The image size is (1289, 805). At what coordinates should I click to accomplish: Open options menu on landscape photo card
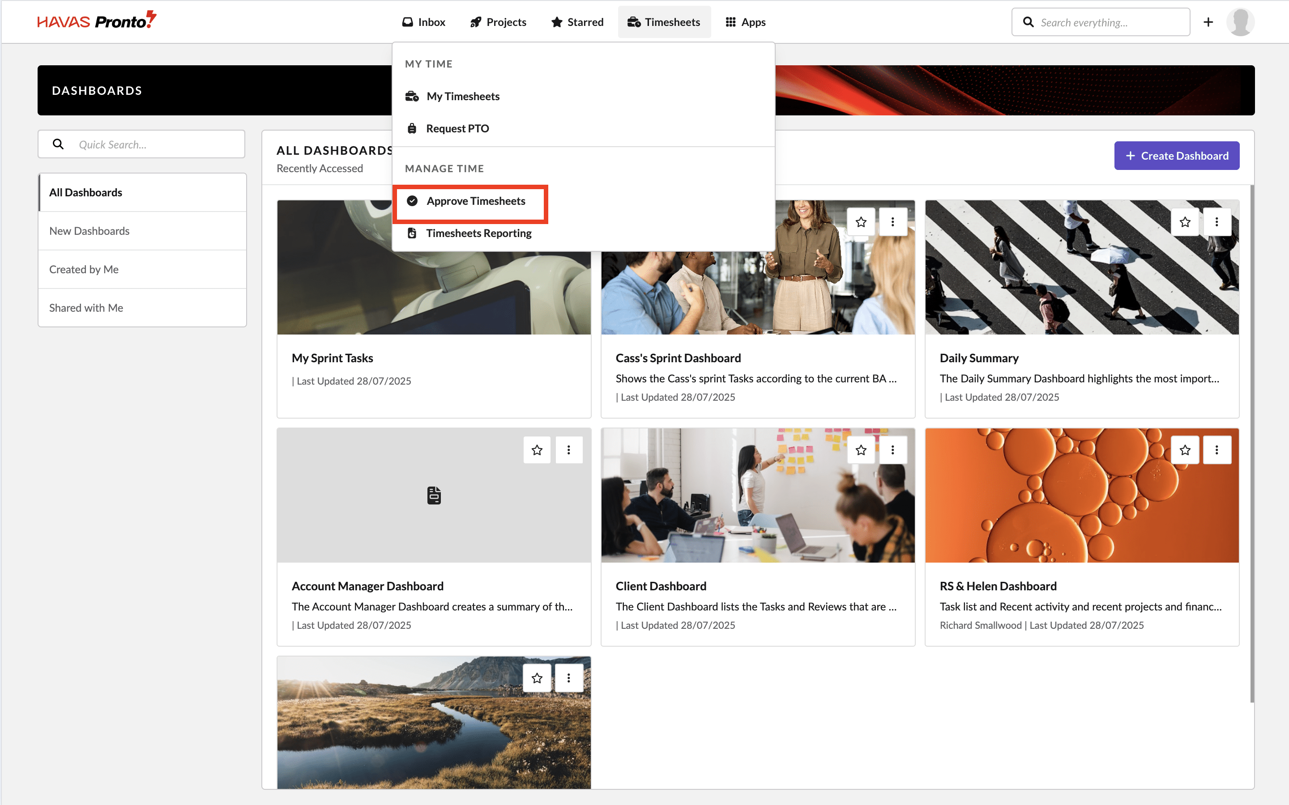569,678
